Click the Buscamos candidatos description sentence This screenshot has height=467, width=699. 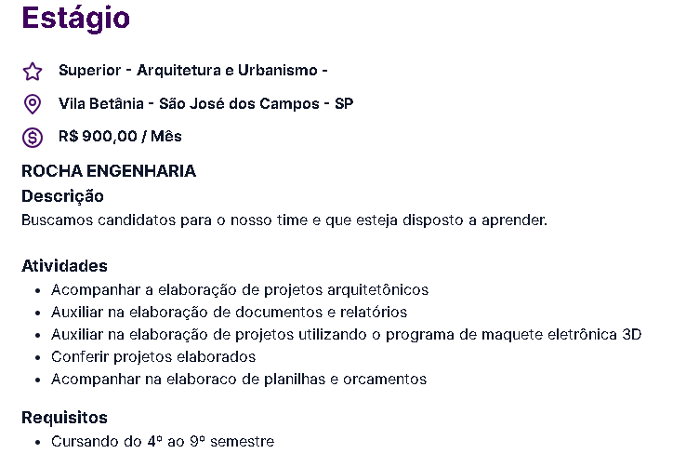[284, 220]
